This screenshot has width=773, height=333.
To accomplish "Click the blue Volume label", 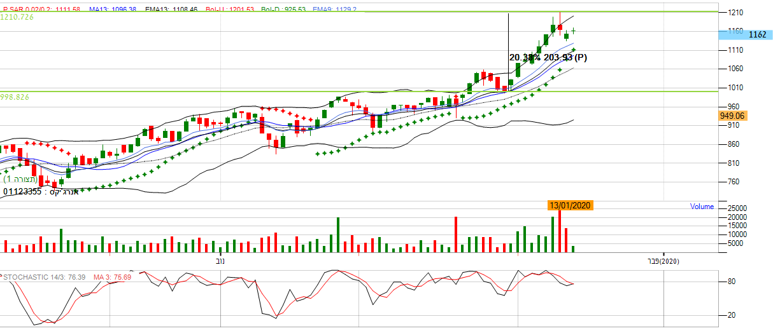I will (702, 207).
